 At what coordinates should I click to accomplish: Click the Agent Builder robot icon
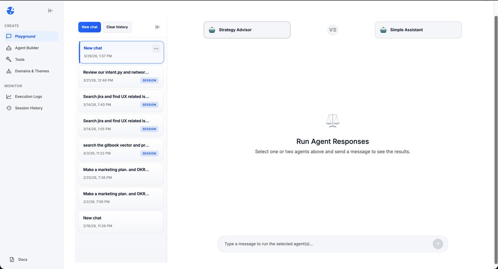pos(8,48)
